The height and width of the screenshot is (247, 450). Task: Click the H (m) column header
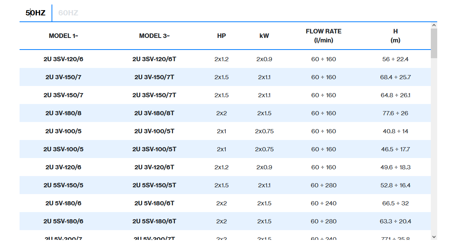[x=395, y=36]
